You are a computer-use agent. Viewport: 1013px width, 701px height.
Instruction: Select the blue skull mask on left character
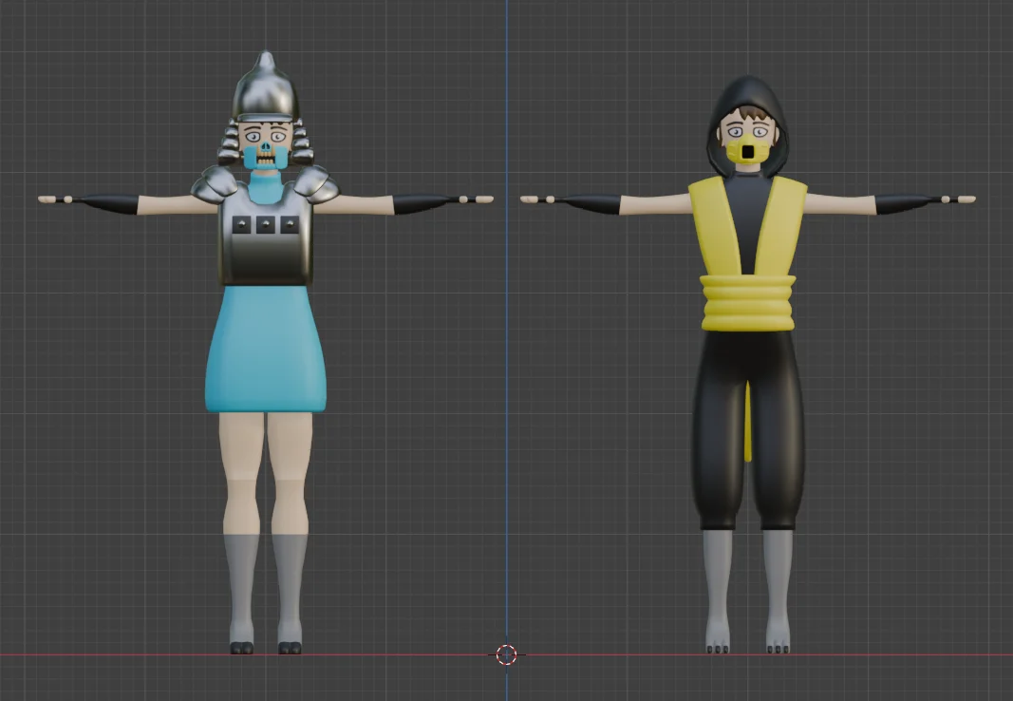265,155
